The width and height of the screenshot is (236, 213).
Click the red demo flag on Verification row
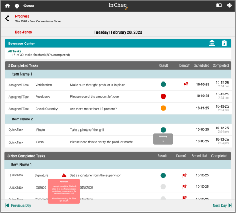(x=186, y=84)
